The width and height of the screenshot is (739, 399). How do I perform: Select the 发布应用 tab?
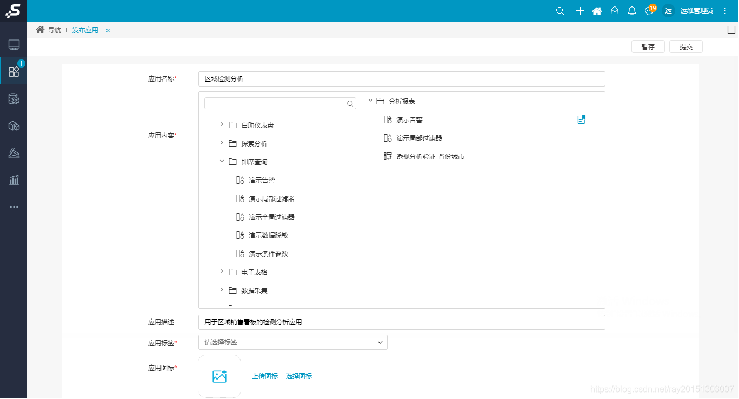85,30
